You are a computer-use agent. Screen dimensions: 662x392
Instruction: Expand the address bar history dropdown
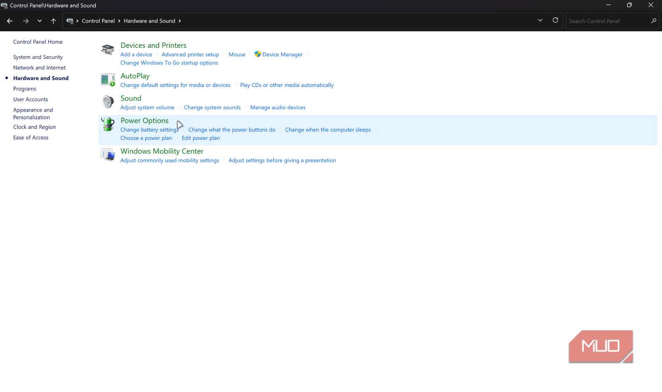point(540,20)
